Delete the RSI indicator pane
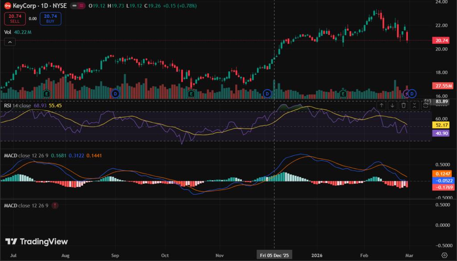The height and width of the screenshot is (261, 457). click(x=403, y=105)
